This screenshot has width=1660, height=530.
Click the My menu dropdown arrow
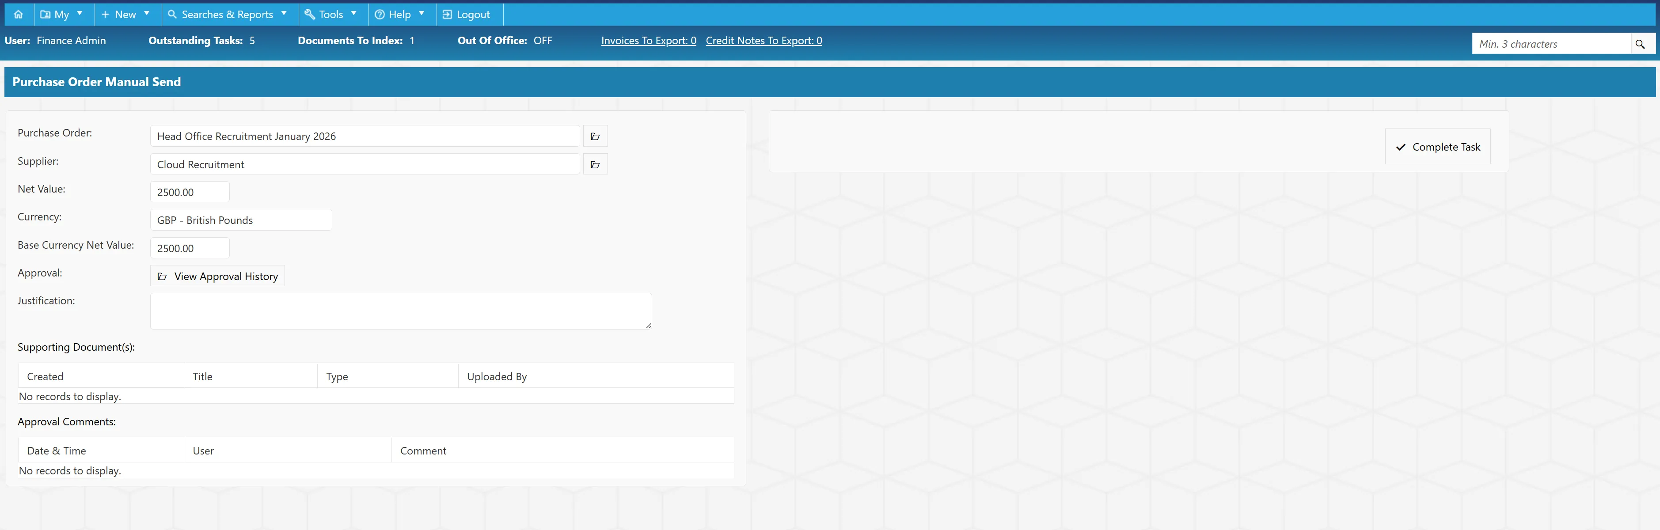coord(80,13)
